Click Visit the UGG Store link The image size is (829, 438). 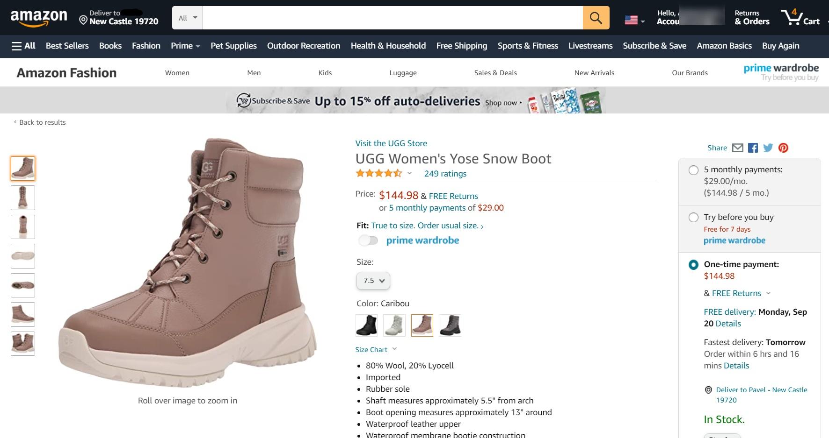coord(391,143)
